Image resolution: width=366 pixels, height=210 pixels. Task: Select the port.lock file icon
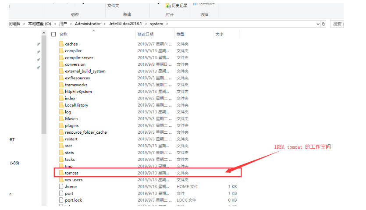(61, 200)
